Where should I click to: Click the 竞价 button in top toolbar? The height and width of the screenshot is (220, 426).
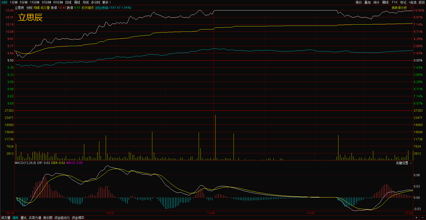(x=359, y=2)
